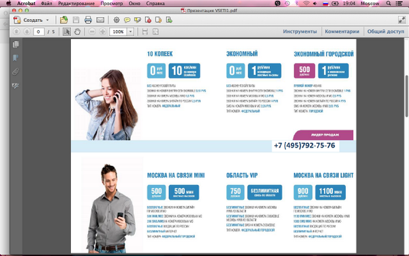Click the Создать PDF icon
The image size is (409, 256).
(x=17, y=20)
